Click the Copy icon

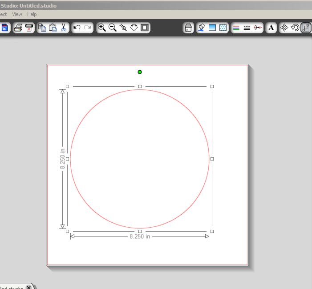pyautogui.click(x=42, y=28)
